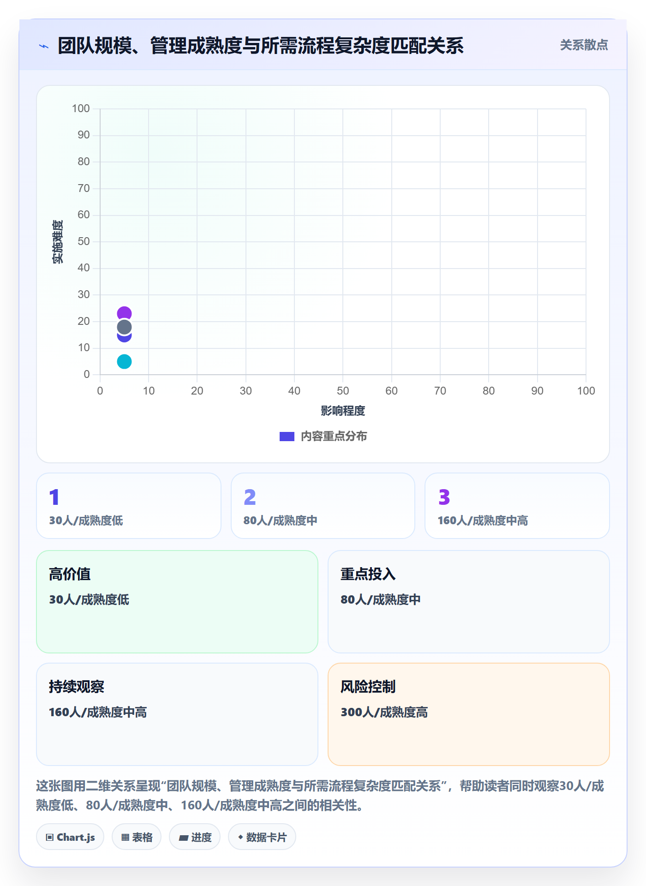Viewport: 646px width, 886px height.
Task: Select the 重点投入 quadrant card
Action: (469, 602)
